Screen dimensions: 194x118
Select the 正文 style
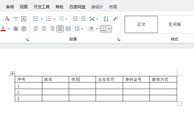tap(141, 24)
